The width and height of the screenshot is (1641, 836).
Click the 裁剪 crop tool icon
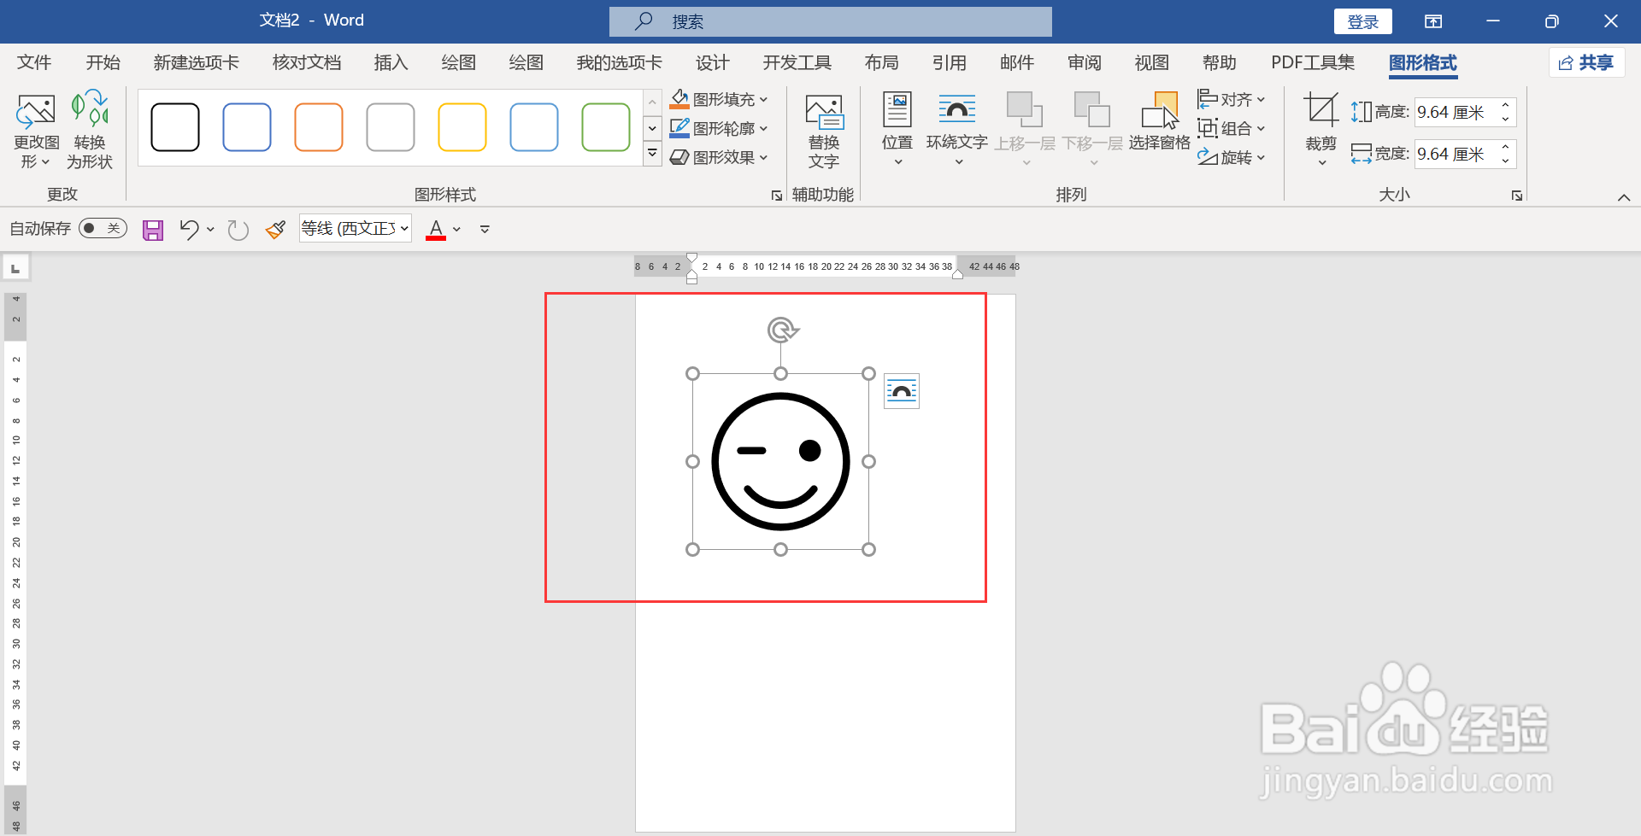pos(1320,111)
